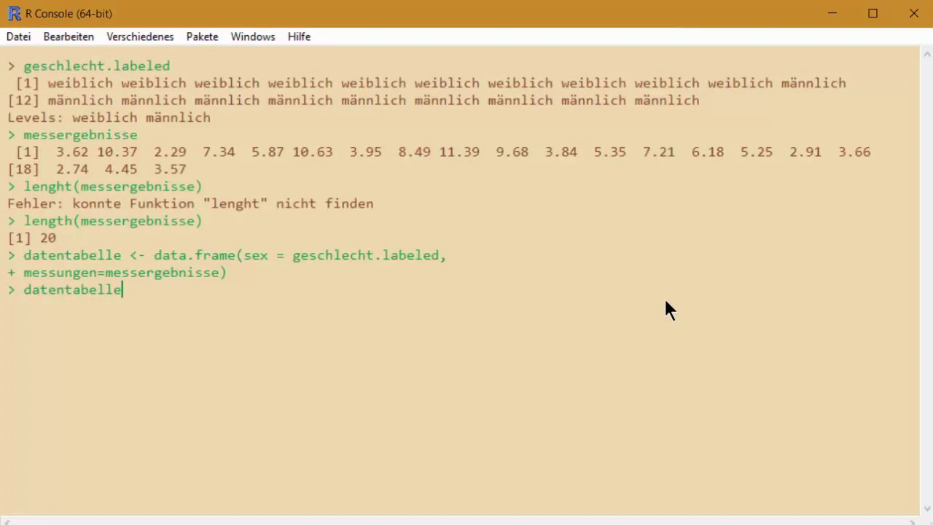The width and height of the screenshot is (933, 525).
Task: Open the Windows menu
Action: click(253, 36)
